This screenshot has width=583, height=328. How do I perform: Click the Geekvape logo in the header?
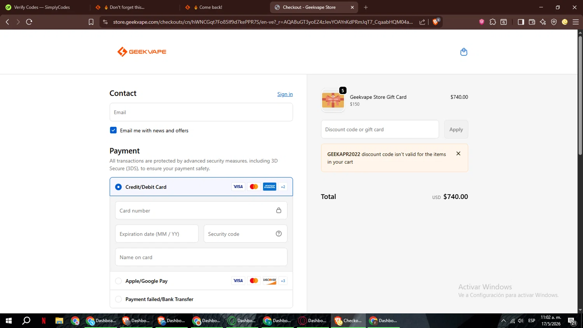(142, 52)
